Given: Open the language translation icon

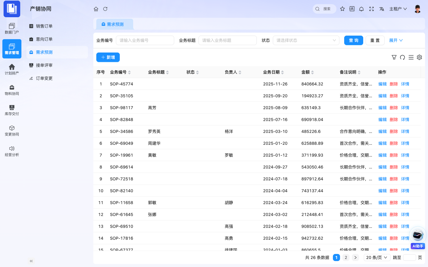Looking at the screenshot, I should tap(382, 9).
